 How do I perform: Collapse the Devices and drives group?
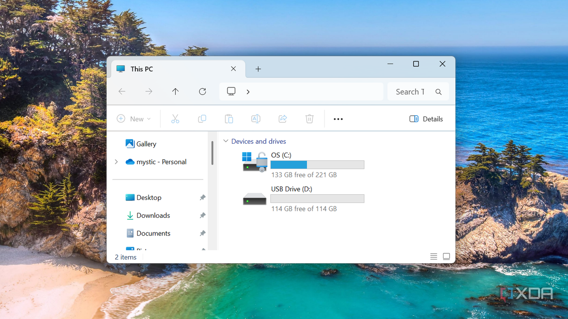click(226, 141)
